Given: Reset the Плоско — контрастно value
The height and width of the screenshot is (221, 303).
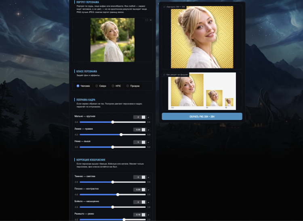Looking at the screenshot, I should [x=148, y=190].
